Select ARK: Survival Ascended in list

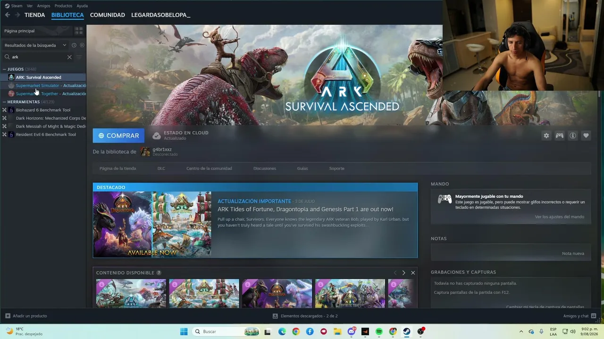point(43,77)
